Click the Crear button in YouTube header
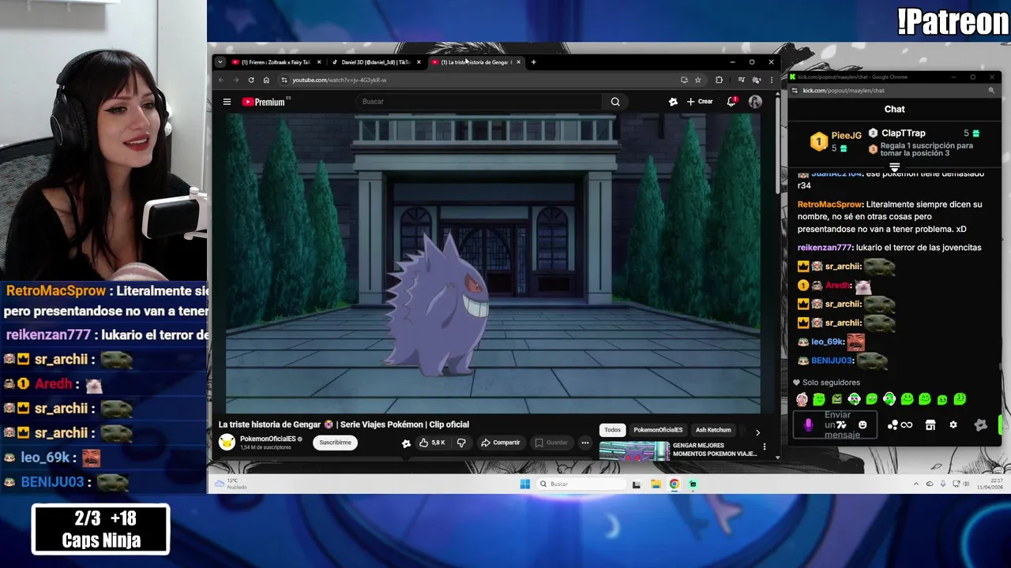1011x568 pixels. (700, 102)
